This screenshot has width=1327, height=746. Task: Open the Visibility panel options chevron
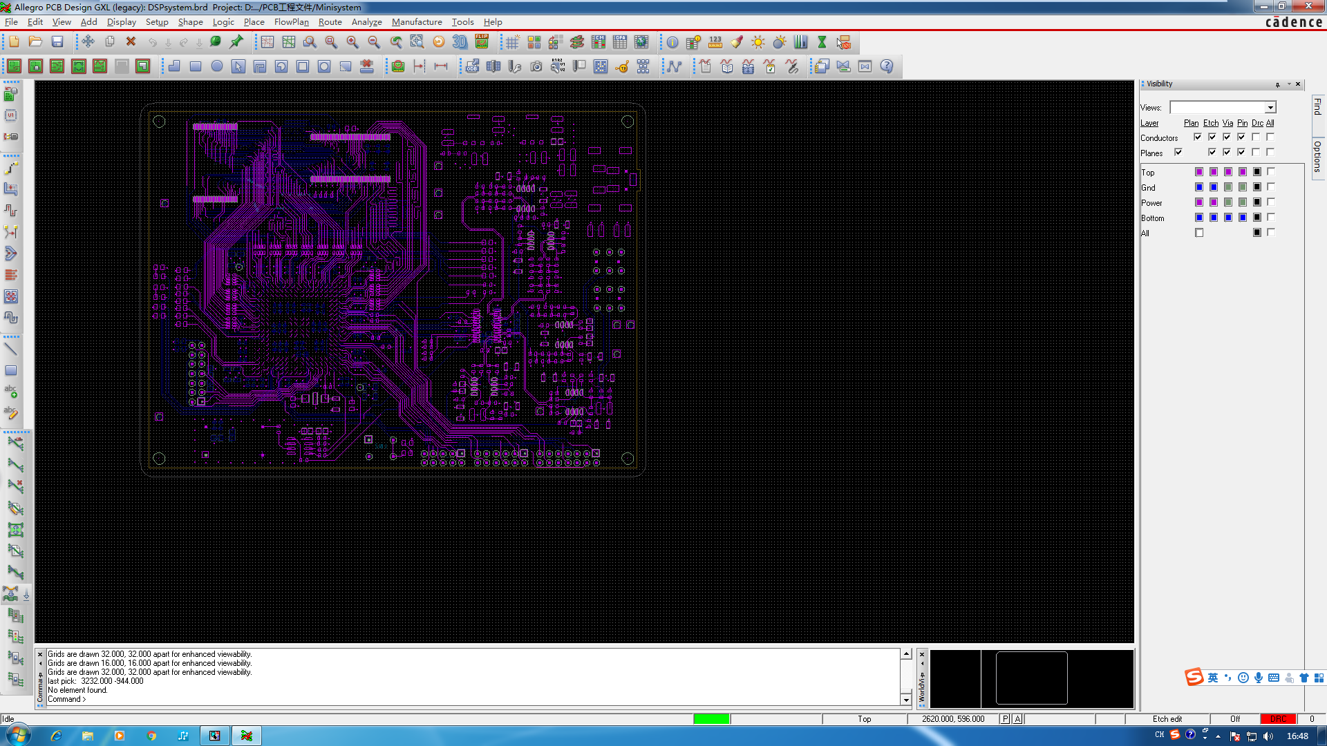pos(1288,84)
